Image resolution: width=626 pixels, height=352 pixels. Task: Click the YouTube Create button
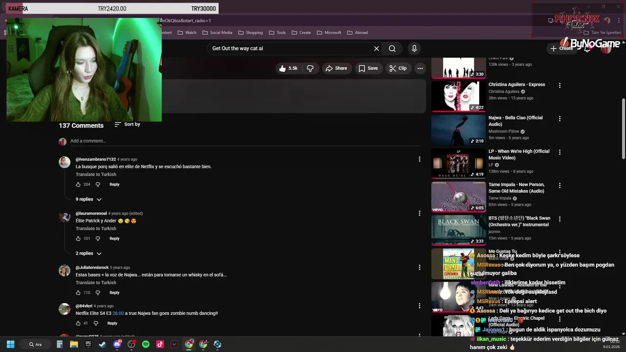(561, 48)
